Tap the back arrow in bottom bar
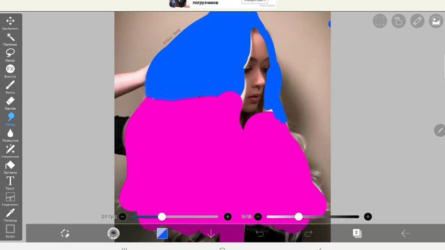This screenshot has height=250, width=445. click(405, 233)
